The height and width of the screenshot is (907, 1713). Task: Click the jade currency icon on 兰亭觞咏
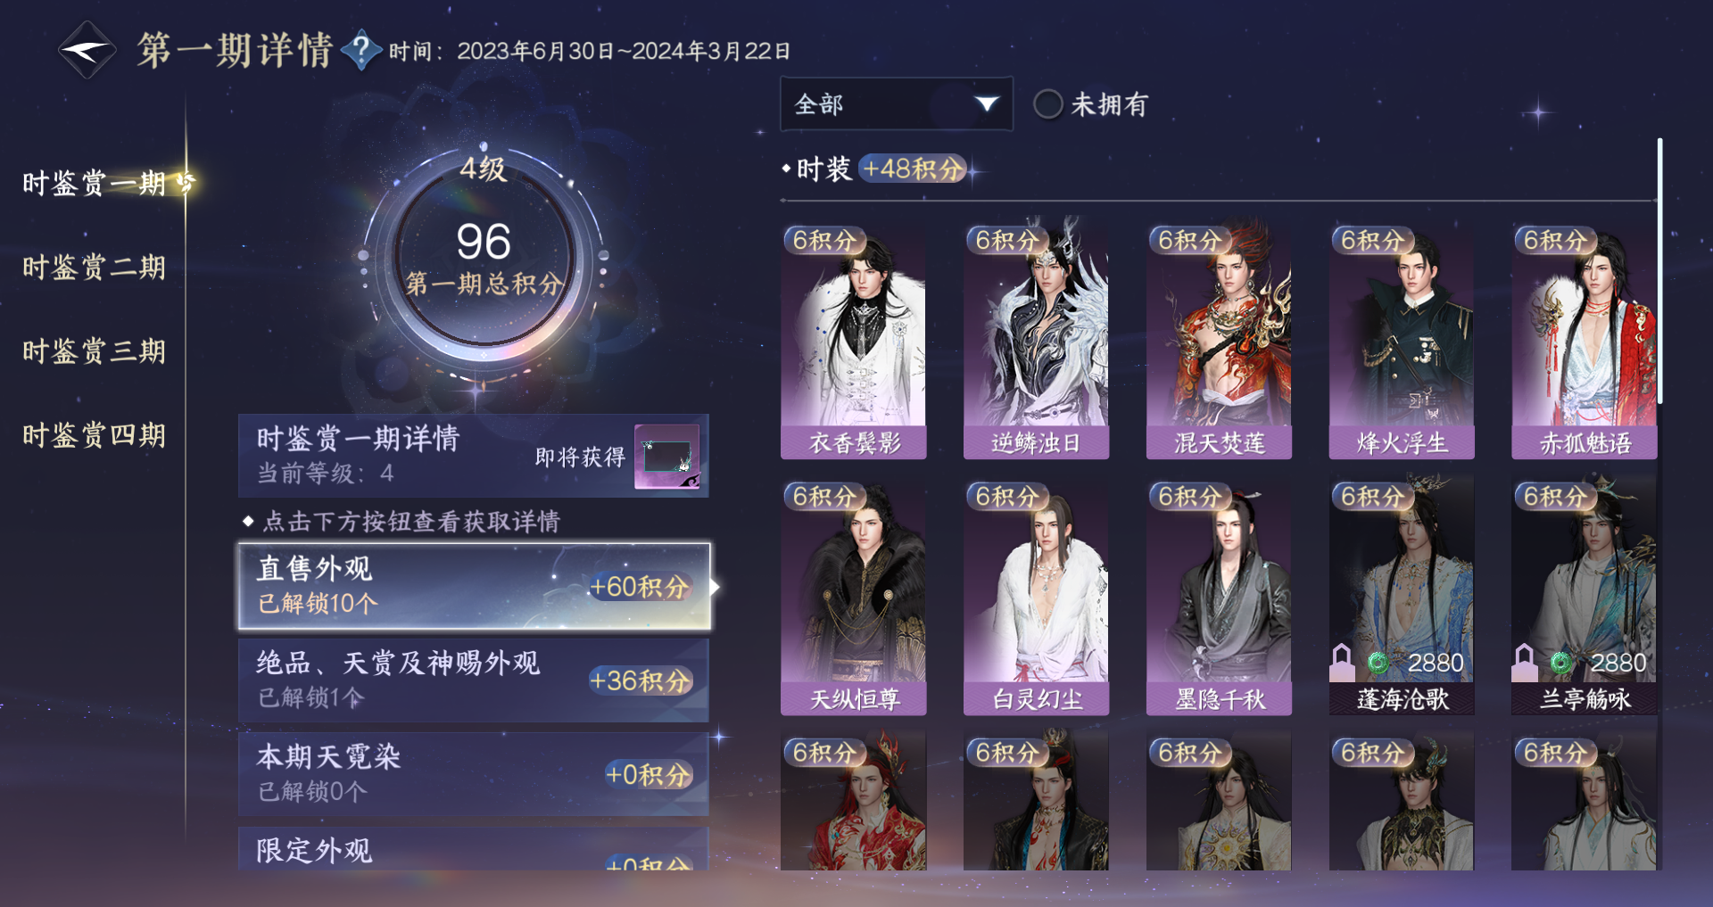click(1560, 663)
